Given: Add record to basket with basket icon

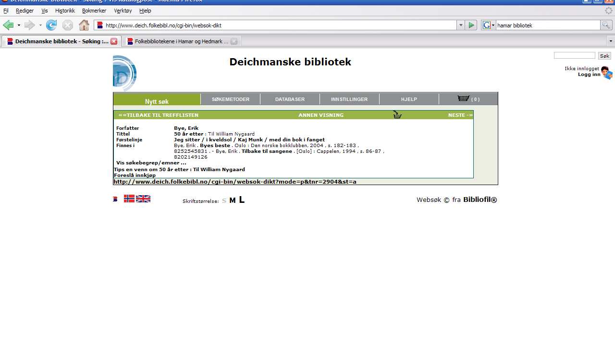Looking at the screenshot, I should pyautogui.click(x=397, y=114).
